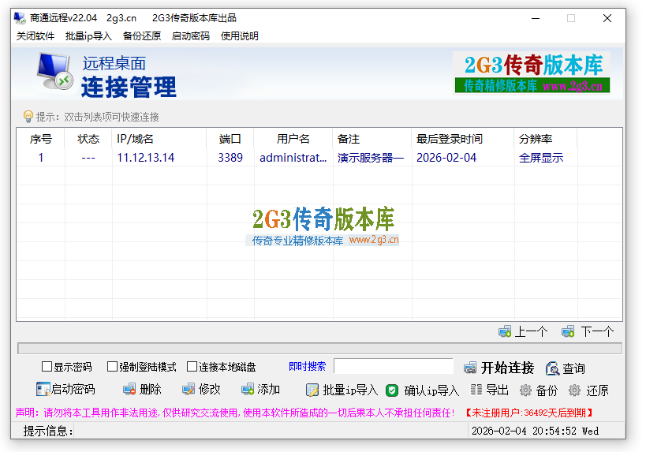The width and height of the screenshot is (646, 452).
Task: Click the 删除 button label
Action: (x=151, y=389)
